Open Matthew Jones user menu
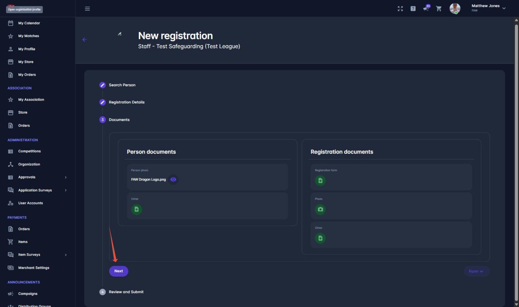This screenshot has width=519, height=307. [488, 8]
